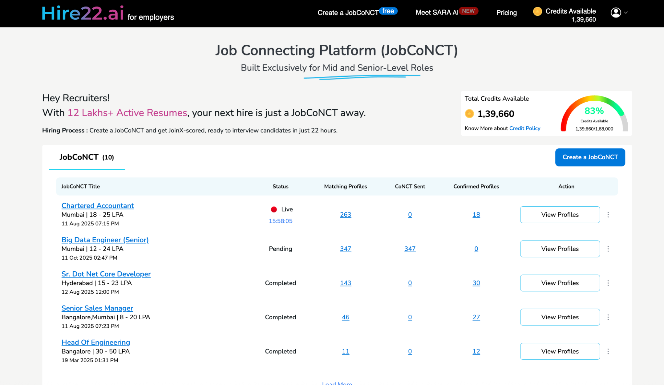Open Meet SARA AI in the navbar
Screen dimensions: 664x385
[x=437, y=13]
